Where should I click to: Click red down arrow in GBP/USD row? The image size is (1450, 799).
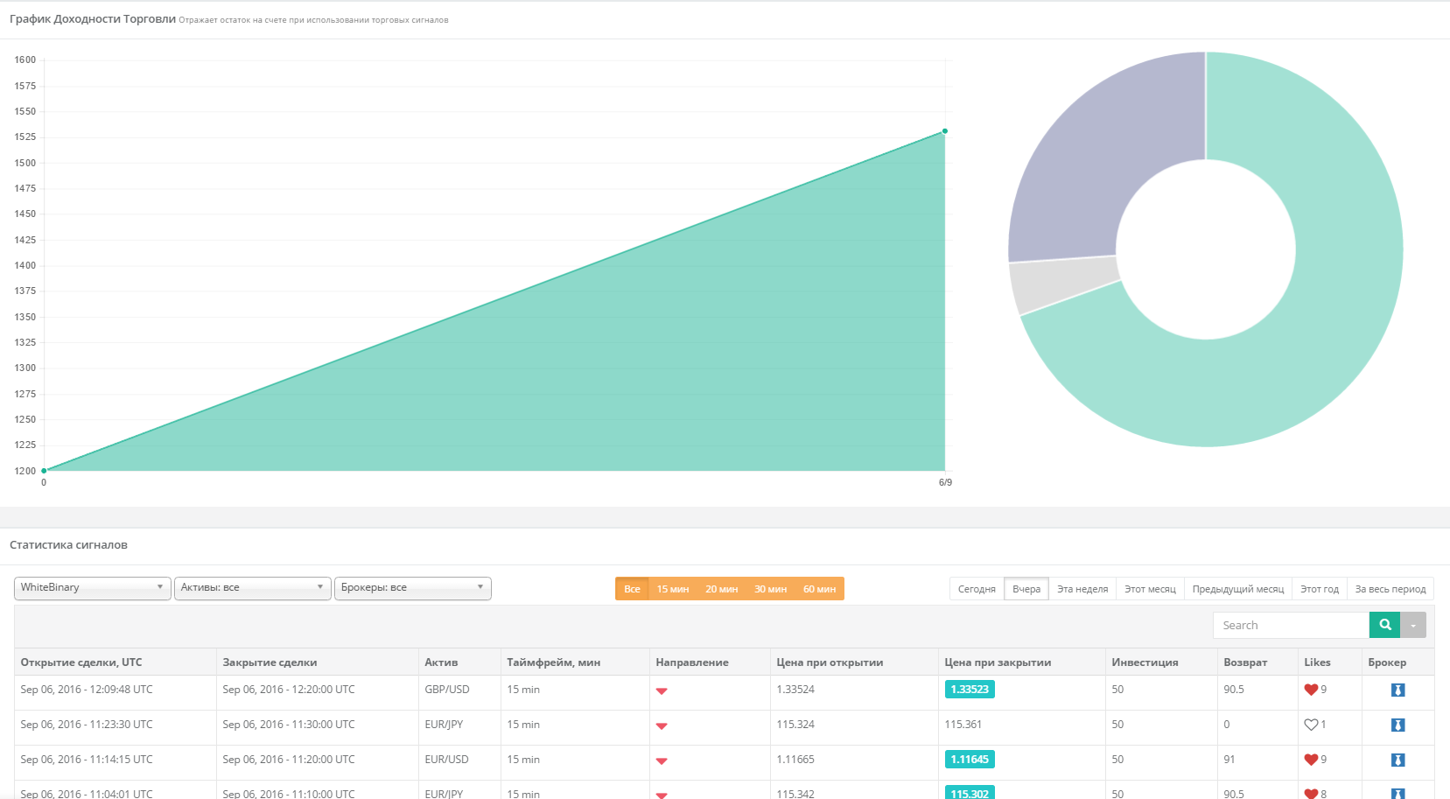tap(662, 691)
